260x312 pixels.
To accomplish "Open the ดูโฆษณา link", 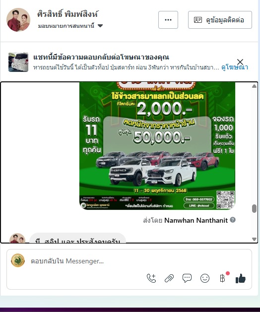I will 235,67.
